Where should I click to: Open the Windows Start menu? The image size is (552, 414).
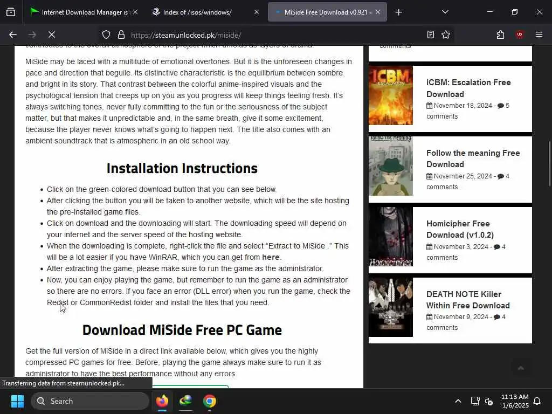[17, 401]
